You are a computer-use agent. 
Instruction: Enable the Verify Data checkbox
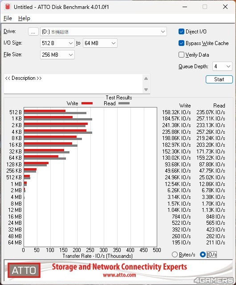pyautogui.click(x=181, y=55)
